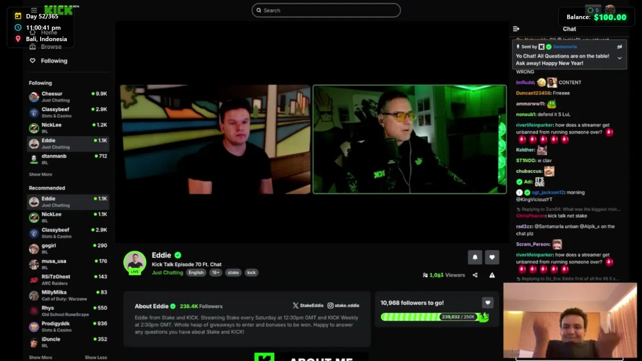
Task: Expand Following list with Show More
Action: (40, 174)
